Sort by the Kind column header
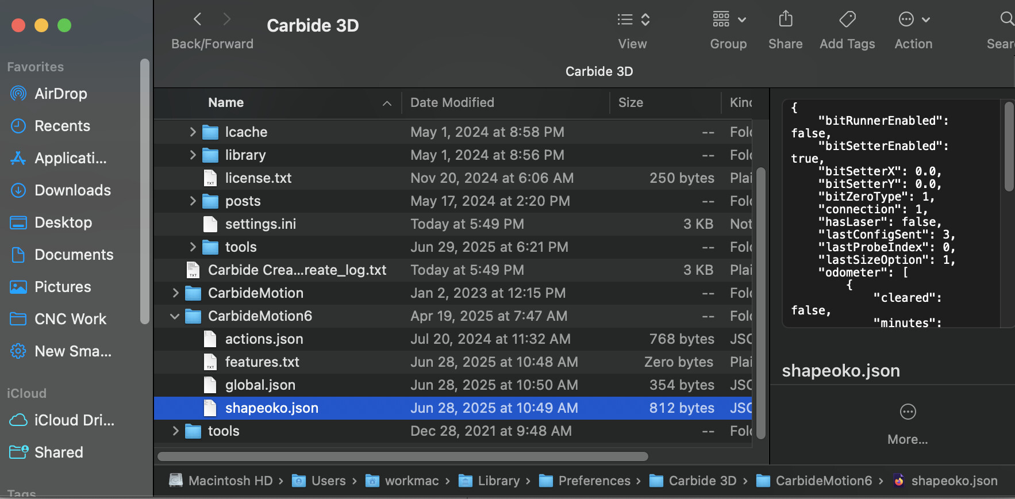1015x499 pixels. point(740,103)
